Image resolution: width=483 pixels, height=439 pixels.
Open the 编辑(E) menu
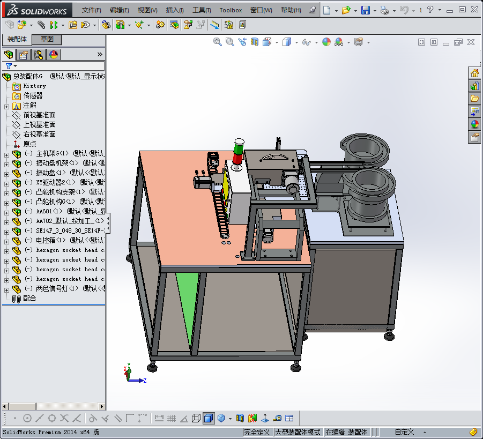tap(119, 10)
